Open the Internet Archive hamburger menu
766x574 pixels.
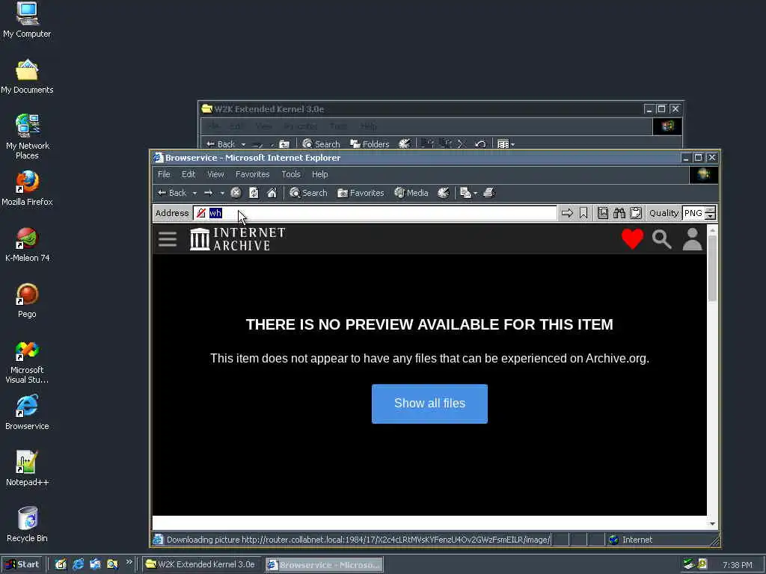168,239
